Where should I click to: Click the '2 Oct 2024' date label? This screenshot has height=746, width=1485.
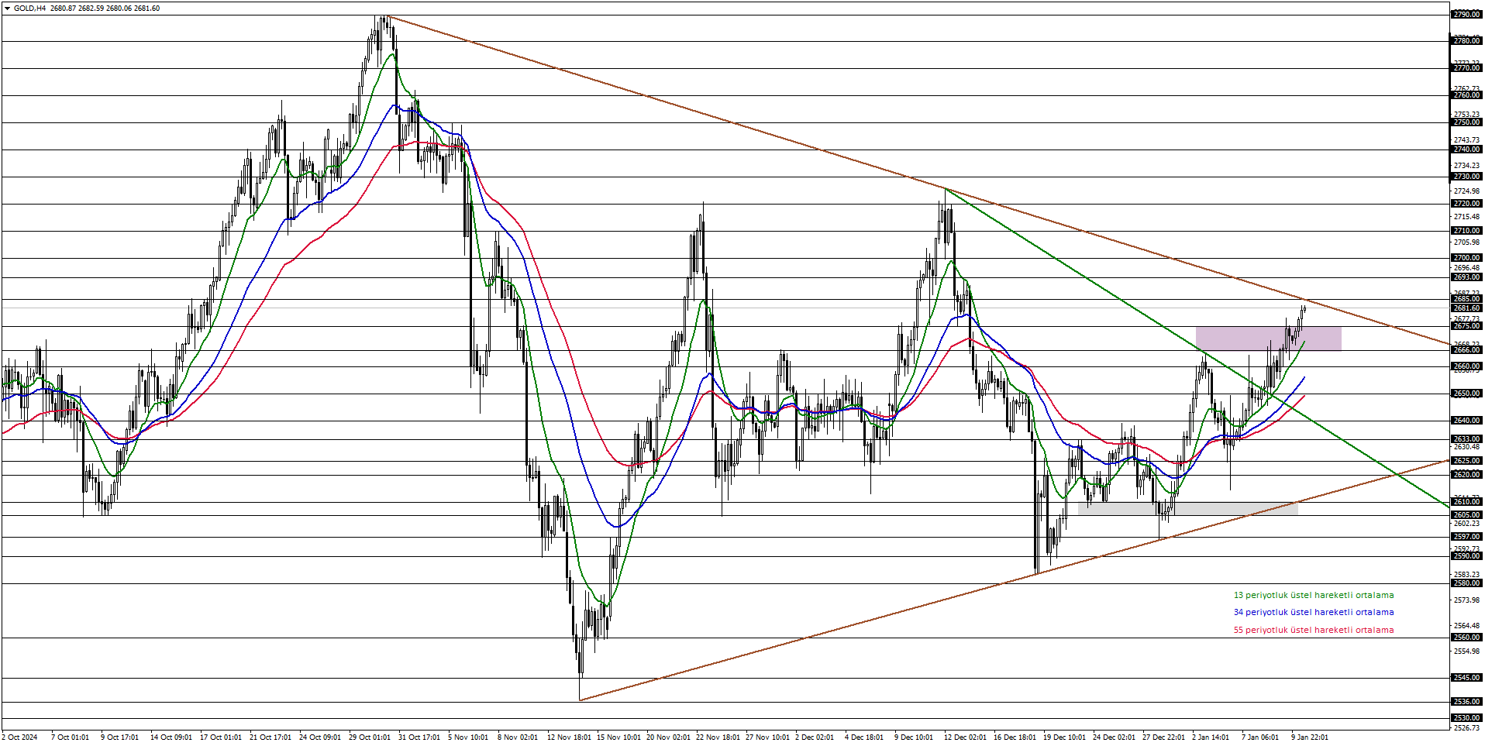(19, 737)
